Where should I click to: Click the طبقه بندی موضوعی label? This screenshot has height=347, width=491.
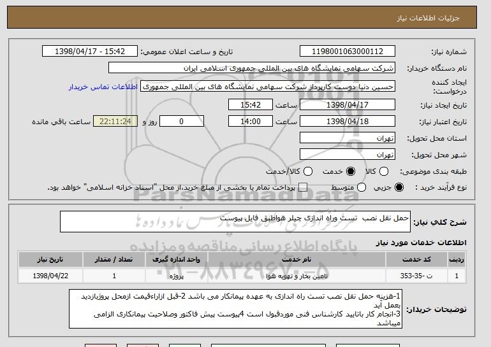click(433, 172)
